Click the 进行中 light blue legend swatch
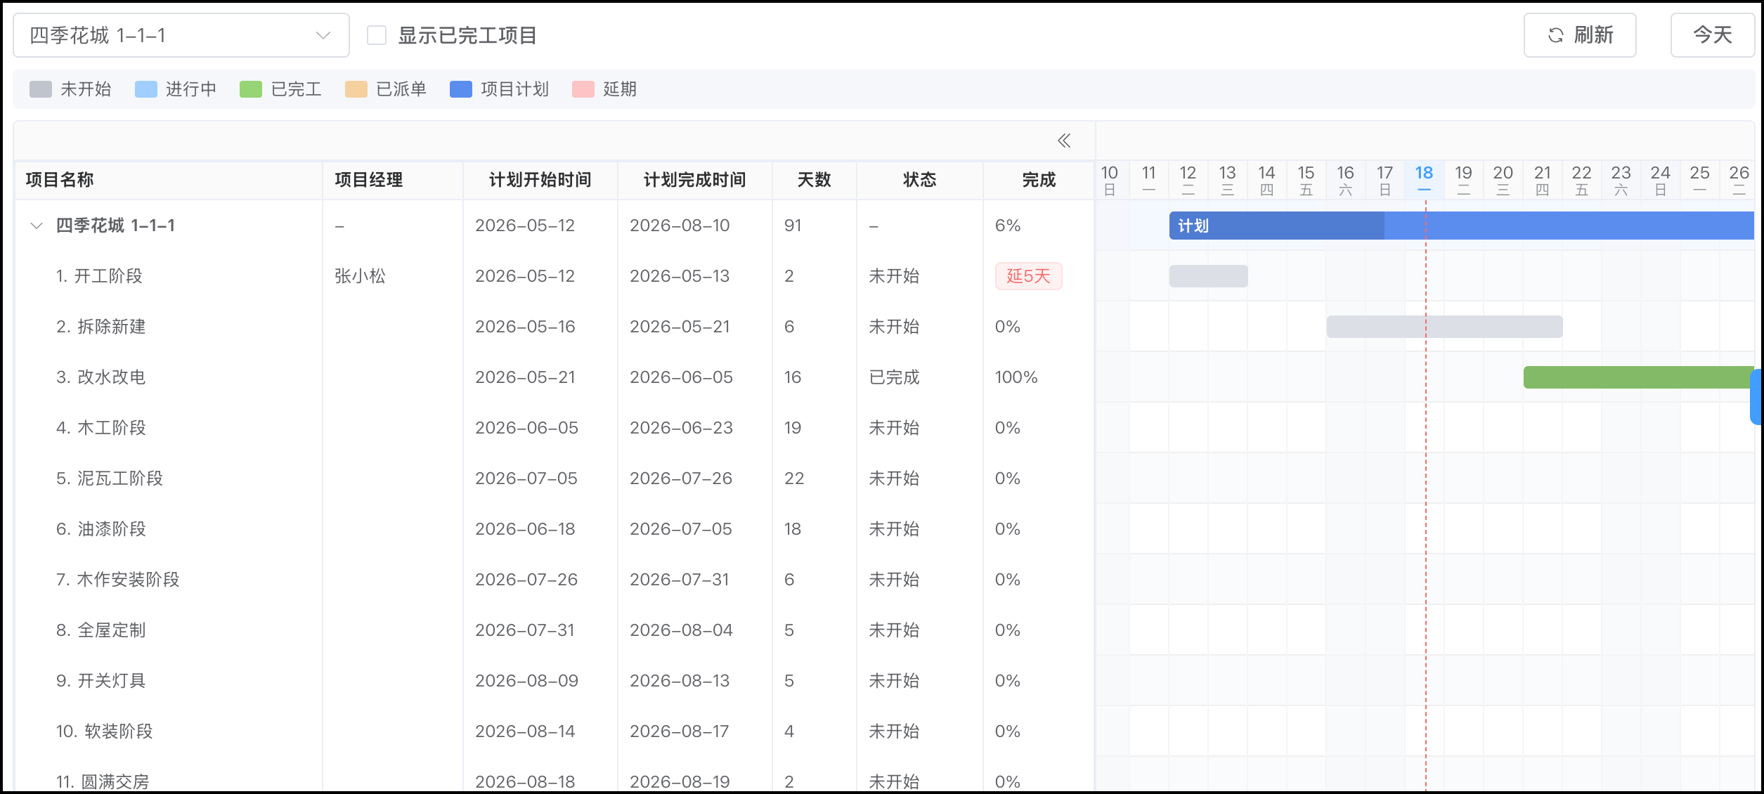Image resolution: width=1764 pixels, height=794 pixels. 146,89
